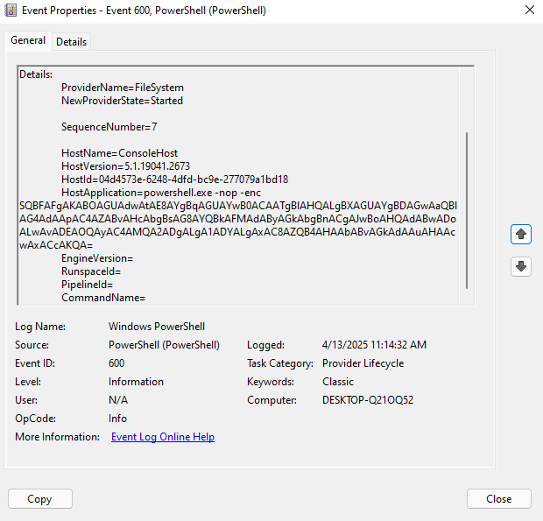Switch to the Details tab
Image resolution: width=543 pixels, height=521 pixels.
point(71,42)
